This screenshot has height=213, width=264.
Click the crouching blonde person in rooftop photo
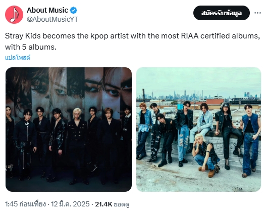[x=206, y=154]
